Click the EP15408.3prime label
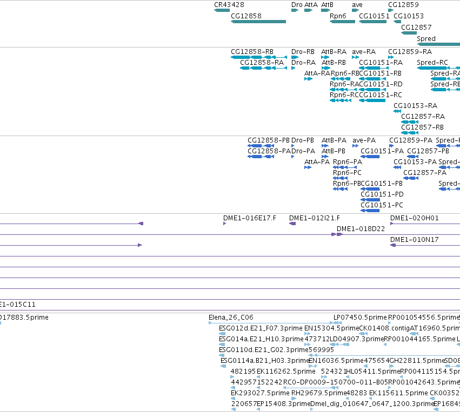The height and width of the screenshot is (412, 460). tap(283, 404)
